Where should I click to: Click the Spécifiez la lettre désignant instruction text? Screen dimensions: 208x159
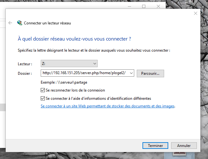coord(94,50)
